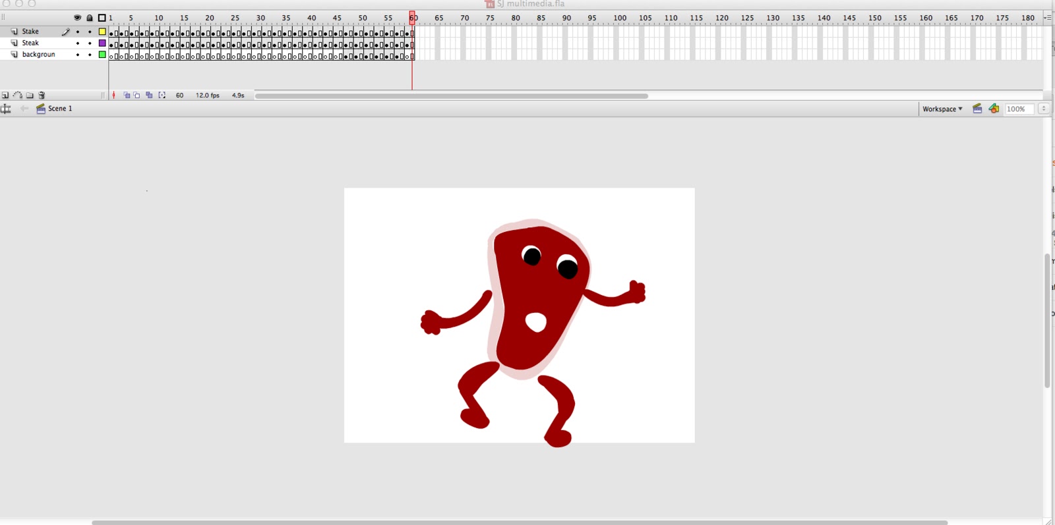The image size is (1055, 525).
Task: Click the eye column header to show/hide all layers
Action: [x=77, y=18]
